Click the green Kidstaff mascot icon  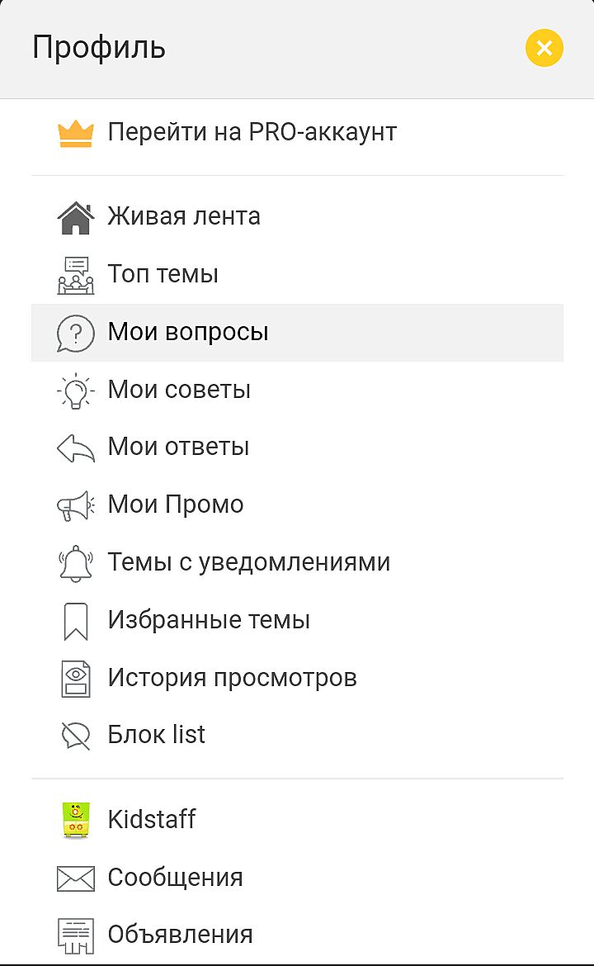pyautogui.click(x=75, y=820)
